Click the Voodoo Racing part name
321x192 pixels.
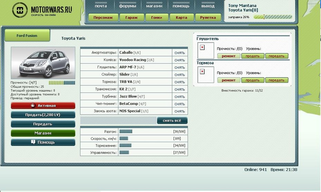pos(133,60)
